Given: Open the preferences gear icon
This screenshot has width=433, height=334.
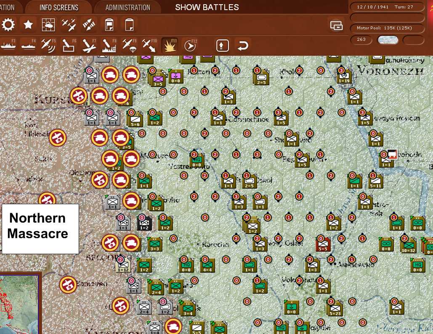Looking at the screenshot, I should 8,25.
